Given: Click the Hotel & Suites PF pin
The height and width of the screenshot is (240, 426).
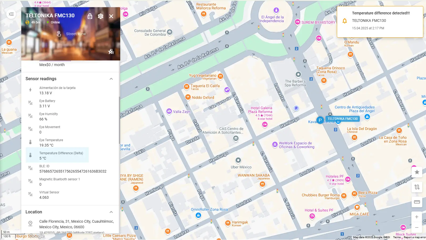Looking at the screenshot, I should click(x=312, y=216).
